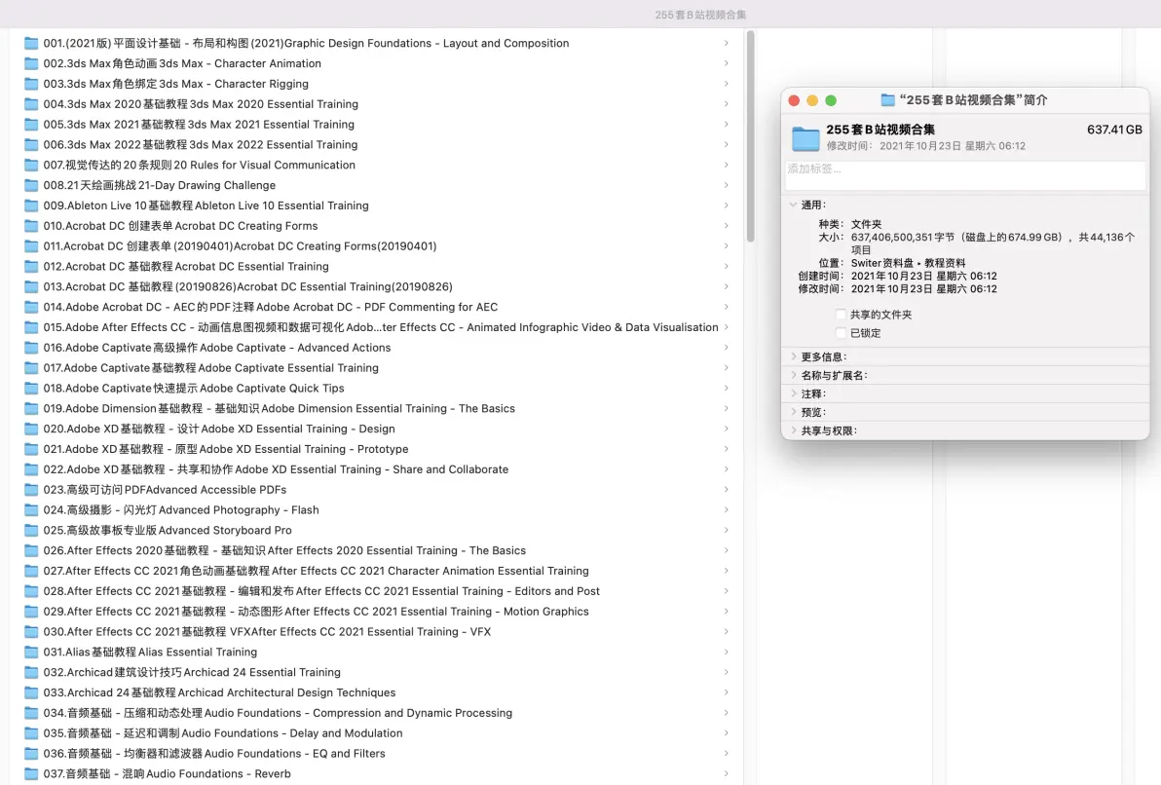Image resolution: width=1161 pixels, height=785 pixels.
Task: Click folder icon of 010 Acrobat DC Creating Forms
Action: (x=31, y=226)
